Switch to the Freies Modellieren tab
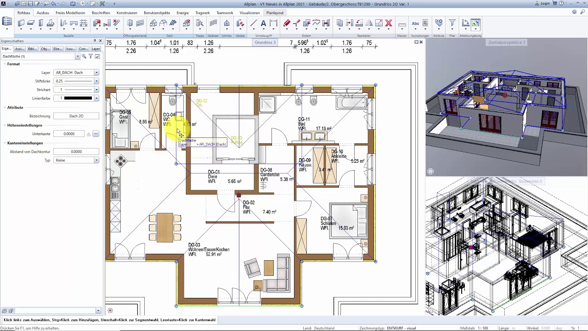The width and height of the screenshot is (588, 331). coord(70,13)
